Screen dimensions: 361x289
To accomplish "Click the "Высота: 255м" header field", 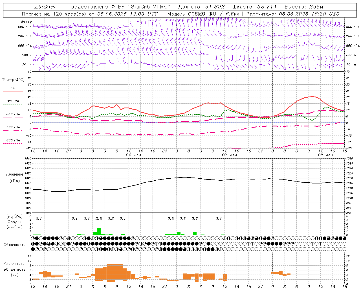I will [x=304, y=7].
